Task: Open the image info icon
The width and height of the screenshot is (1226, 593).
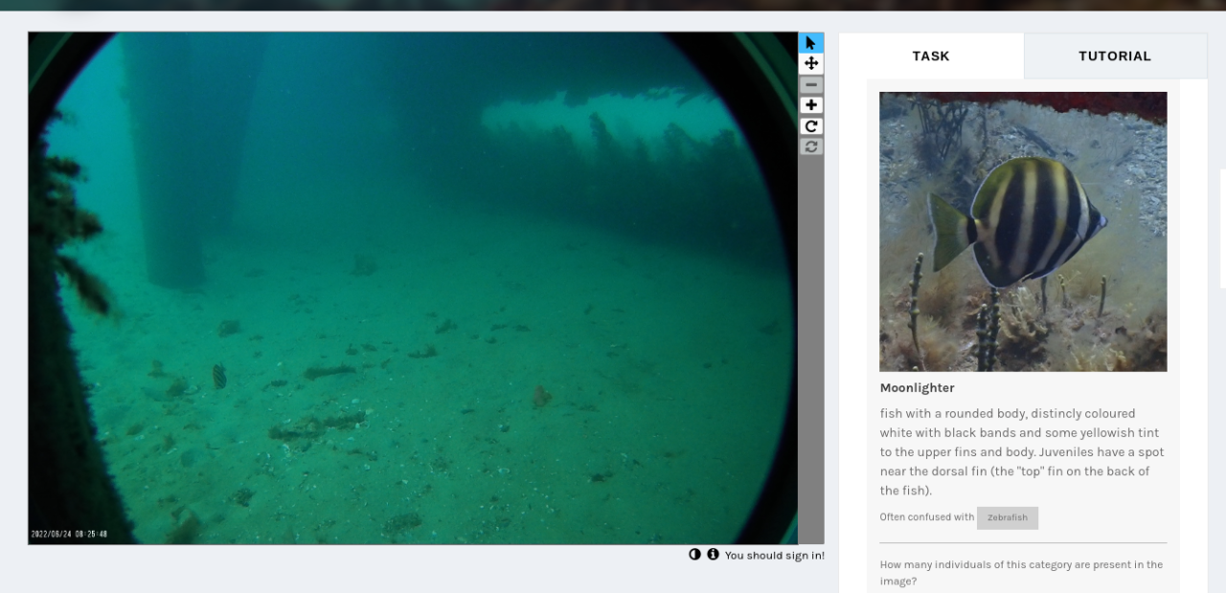Action: (x=713, y=555)
